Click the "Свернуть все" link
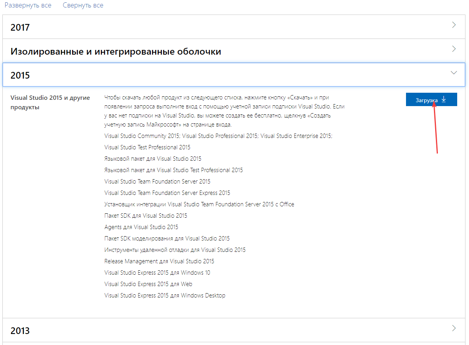The image size is (469, 345). tap(83, 6)
